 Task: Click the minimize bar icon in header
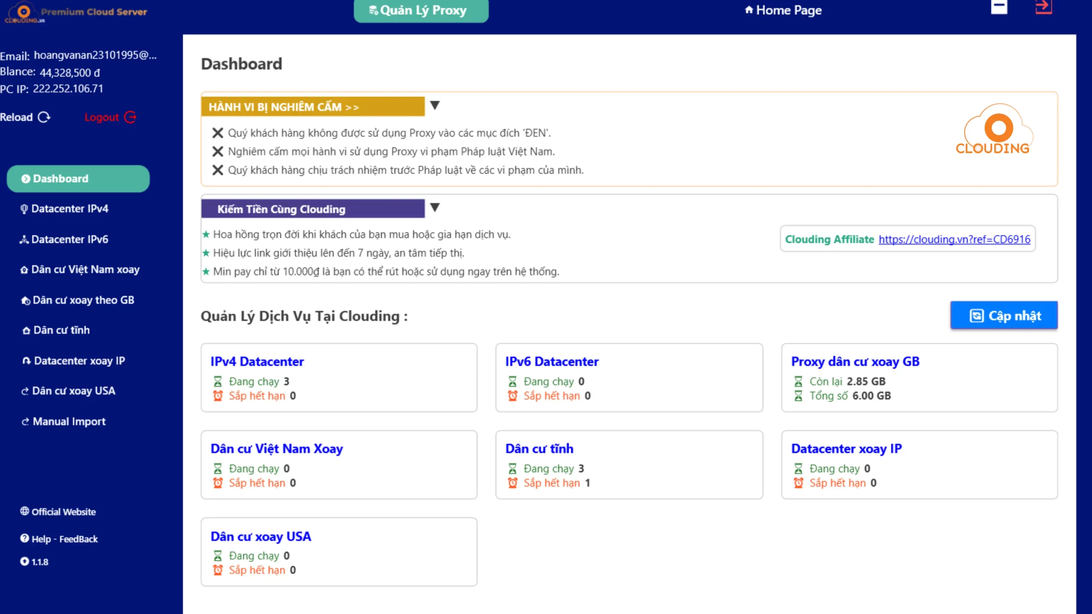coord(999,7)
